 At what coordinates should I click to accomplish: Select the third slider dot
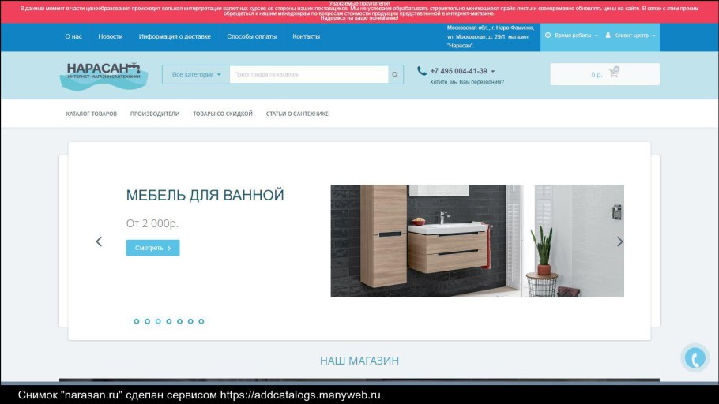(158, 322)
